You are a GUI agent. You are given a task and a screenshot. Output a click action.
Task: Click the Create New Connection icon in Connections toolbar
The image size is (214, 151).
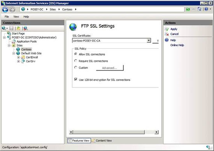[x=4, y=28]
